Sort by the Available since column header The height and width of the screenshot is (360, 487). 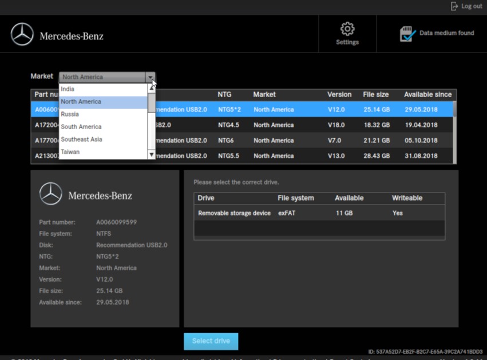click(x=427, y=95)
